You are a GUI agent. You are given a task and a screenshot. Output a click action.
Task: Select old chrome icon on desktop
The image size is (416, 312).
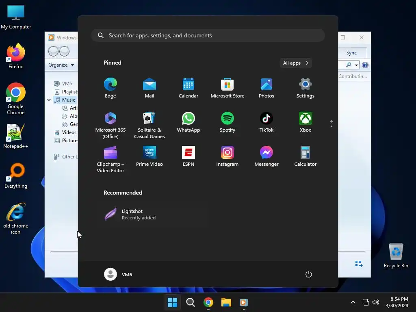click(16, 218)
